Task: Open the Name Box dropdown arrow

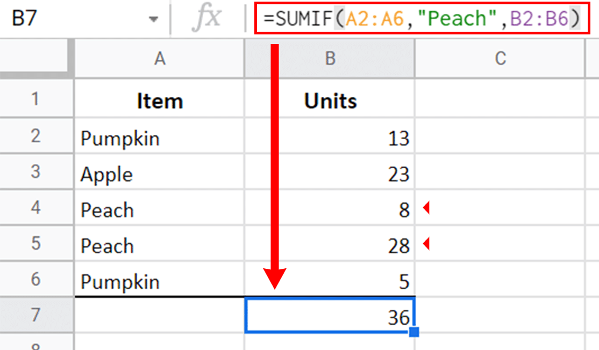Action: (x=154, y=20)
